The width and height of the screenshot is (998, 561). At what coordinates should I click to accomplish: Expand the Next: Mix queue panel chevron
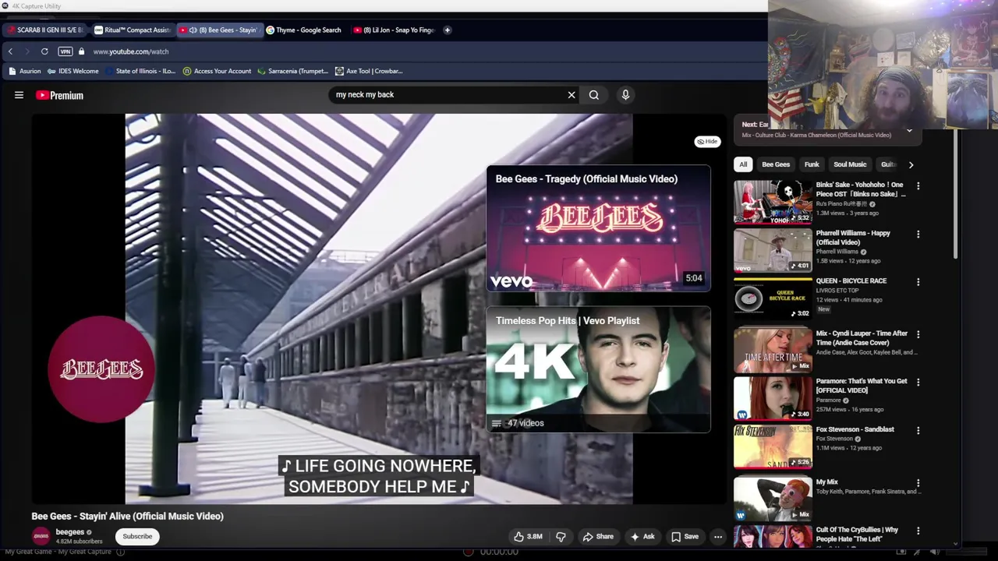[909, 130]
